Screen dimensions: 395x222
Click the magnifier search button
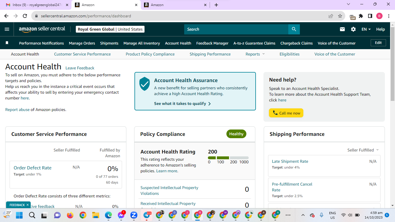(x=294, y=29)
